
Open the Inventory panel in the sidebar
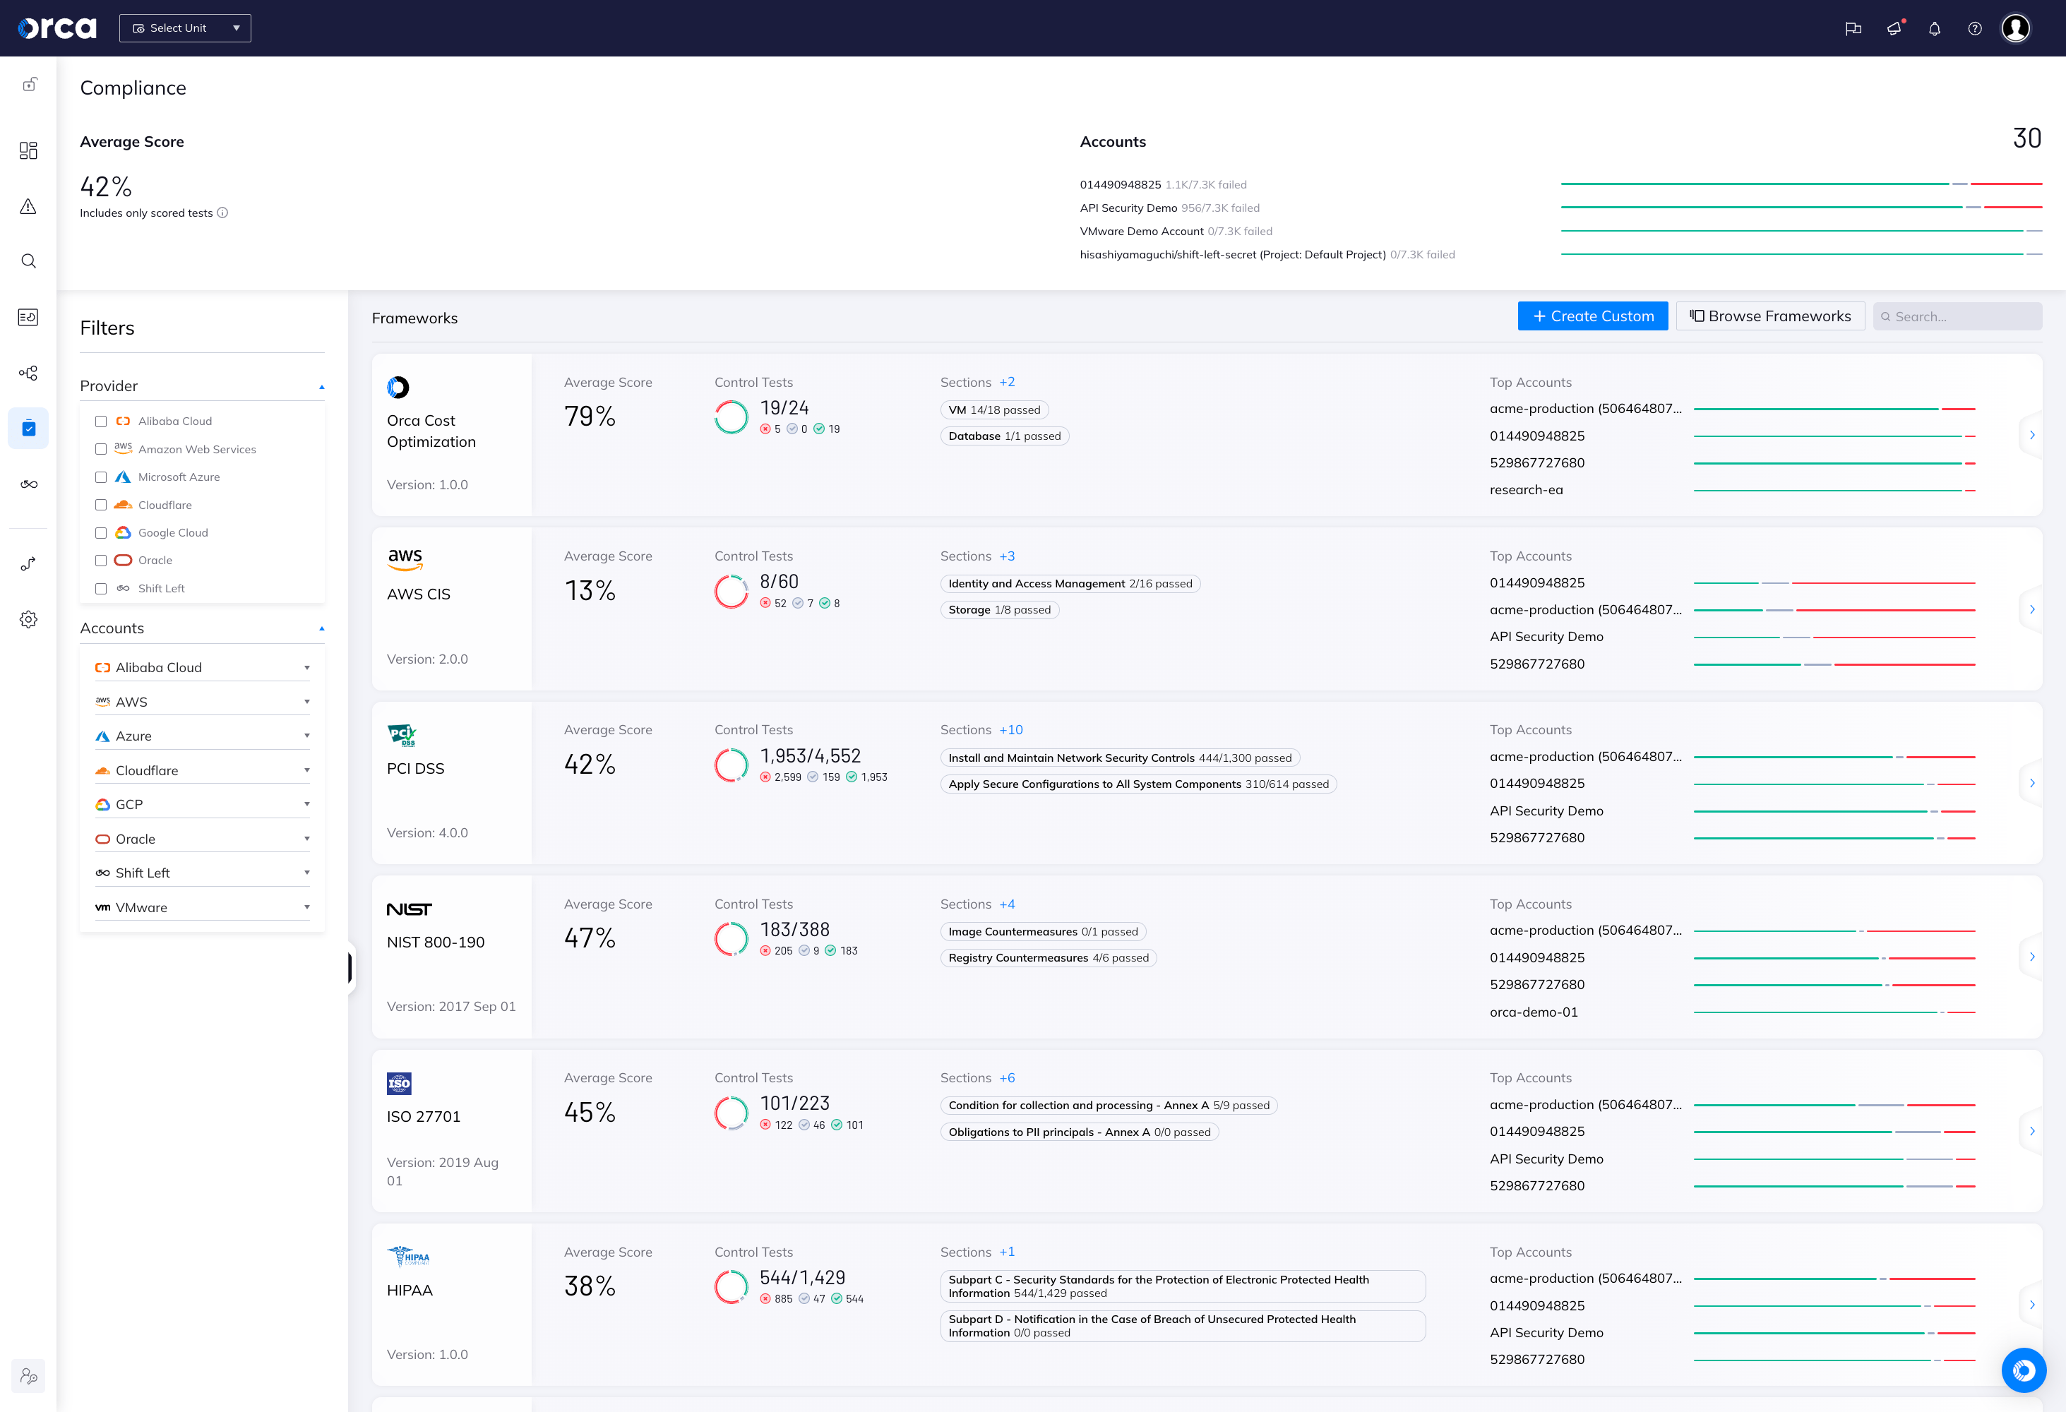point(28,317)
